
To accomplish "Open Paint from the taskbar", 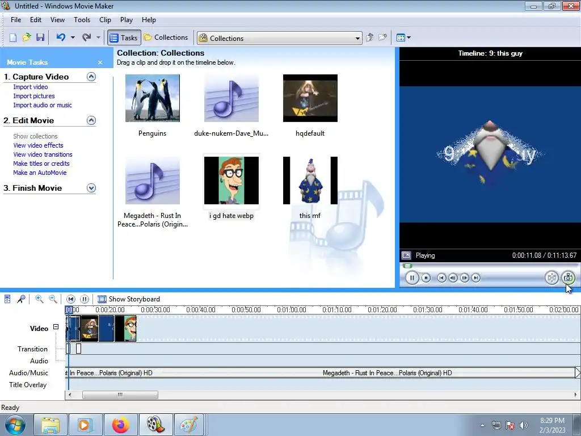I will click(189, 425).
